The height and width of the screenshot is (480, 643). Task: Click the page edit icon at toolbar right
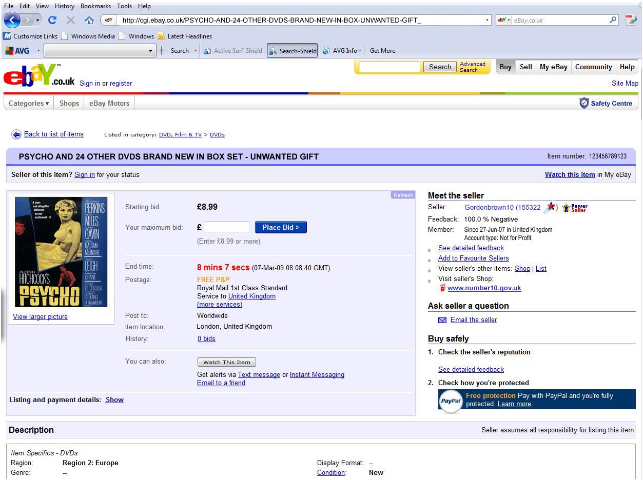[x=631, y=20]
